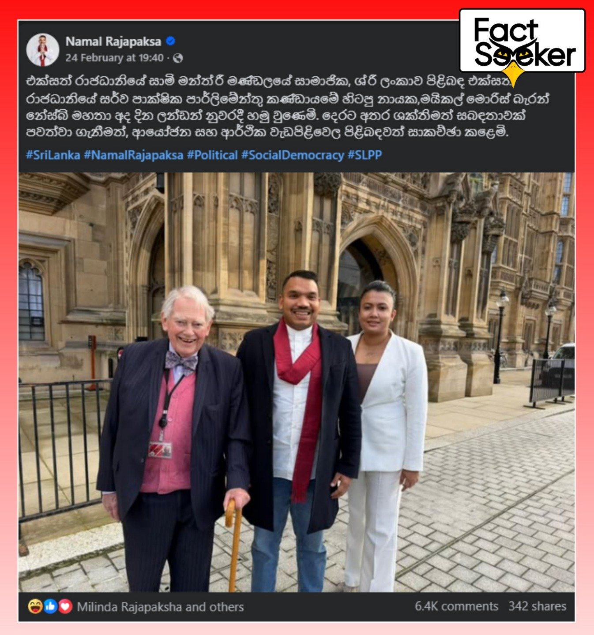Open the Namal Rajapaksa profile name
This screenshot has height=635, width=594.
click(113, 41)
